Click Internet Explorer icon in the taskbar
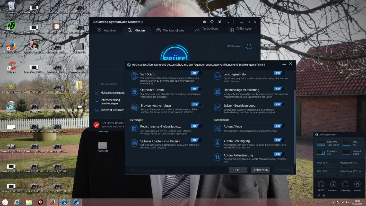Viewport: 366px width, 206px height. pos(17,202)
